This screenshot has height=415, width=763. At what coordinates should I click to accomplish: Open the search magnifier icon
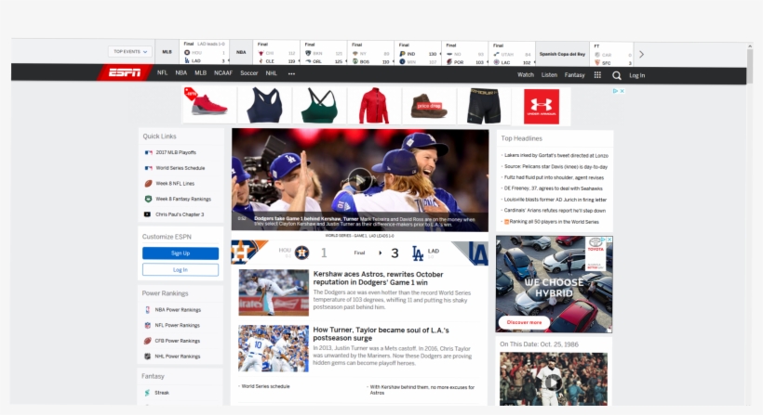tap(617, 75)
